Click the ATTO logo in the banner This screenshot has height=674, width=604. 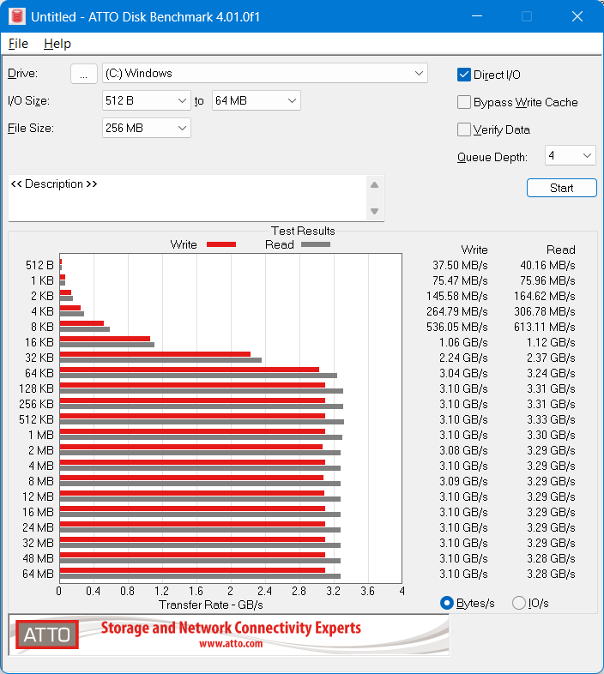(47, 635)
